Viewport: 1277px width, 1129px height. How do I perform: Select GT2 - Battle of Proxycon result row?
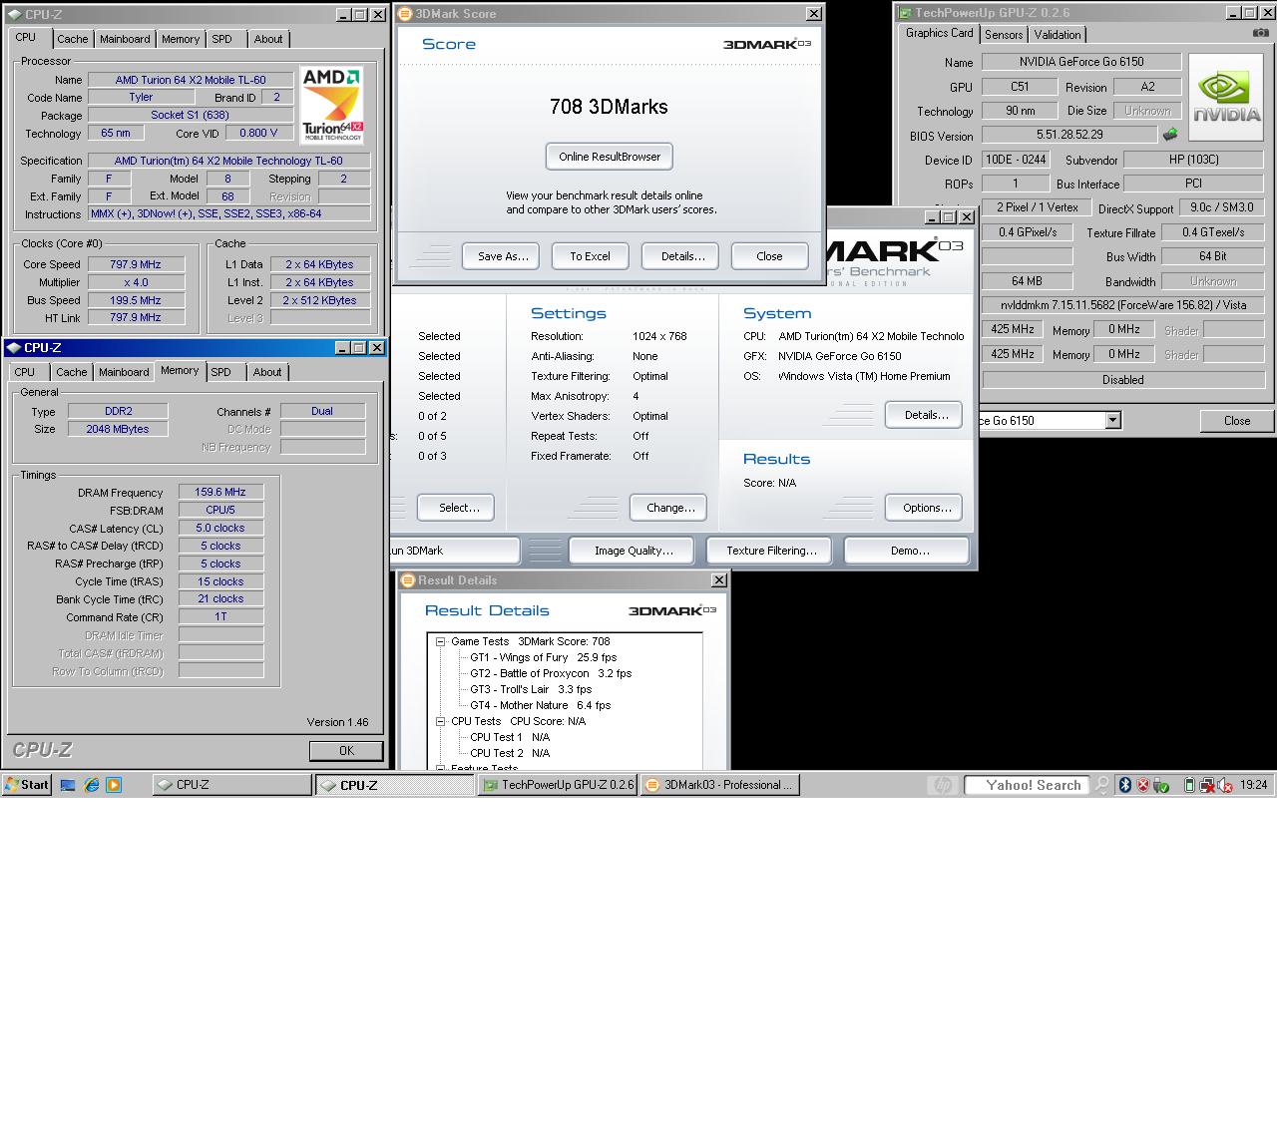[x=551, y=673]
